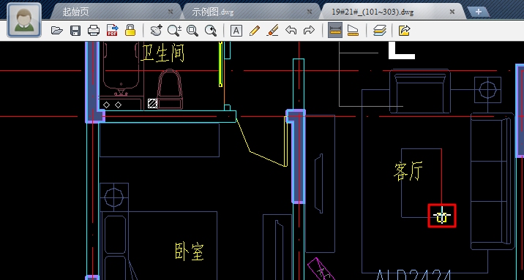
Task: Open a file with the folder icon
Action: 57,31
